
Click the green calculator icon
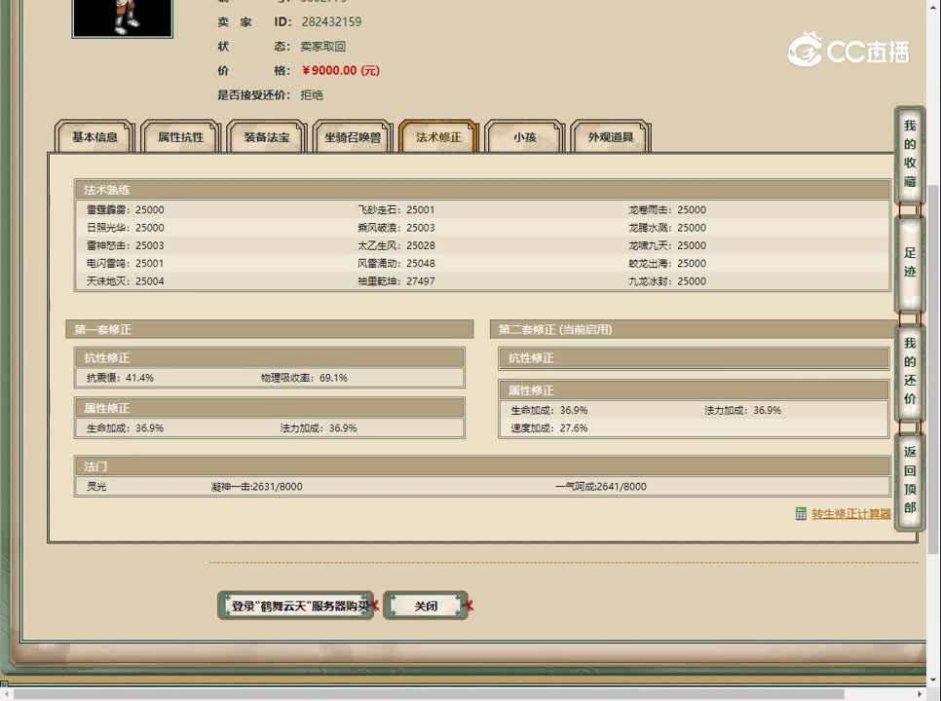coord(801,514)
